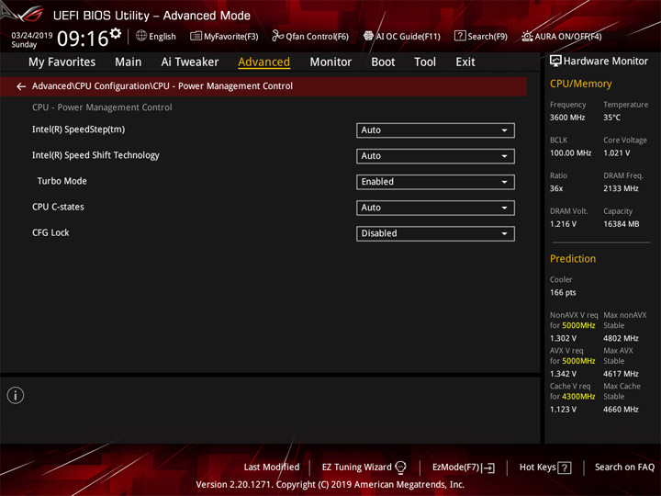Open Qfan Control(F6)
The width and height of the screenshot is (661, 496).
click(310, 36)
